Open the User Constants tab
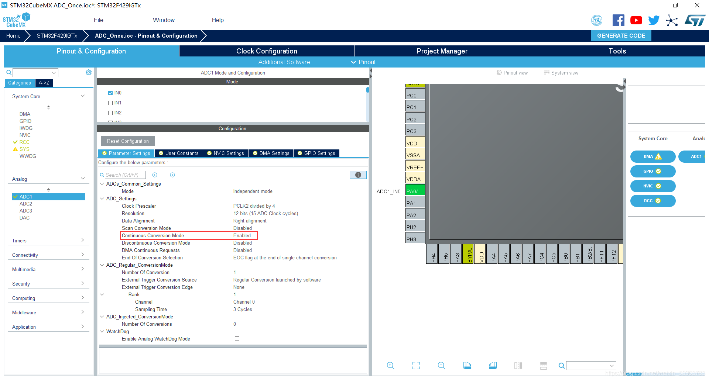This screenshot has width=709, height=380. 179,153
